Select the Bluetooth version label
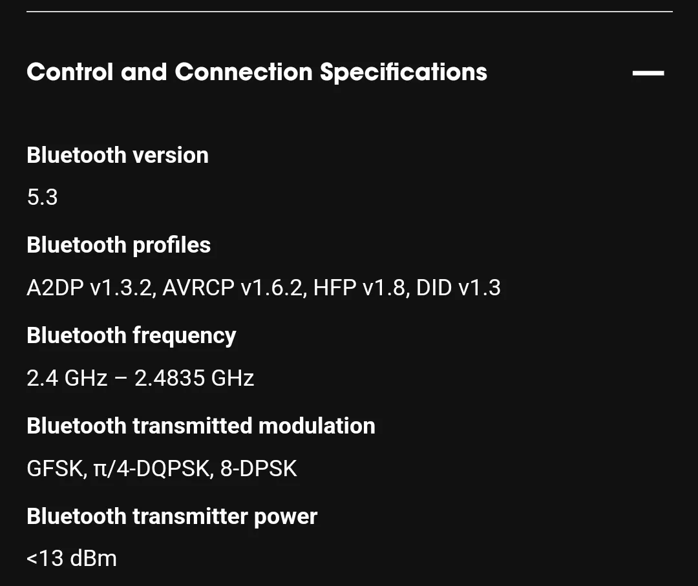The image size is (698, 586). (118, 155)
